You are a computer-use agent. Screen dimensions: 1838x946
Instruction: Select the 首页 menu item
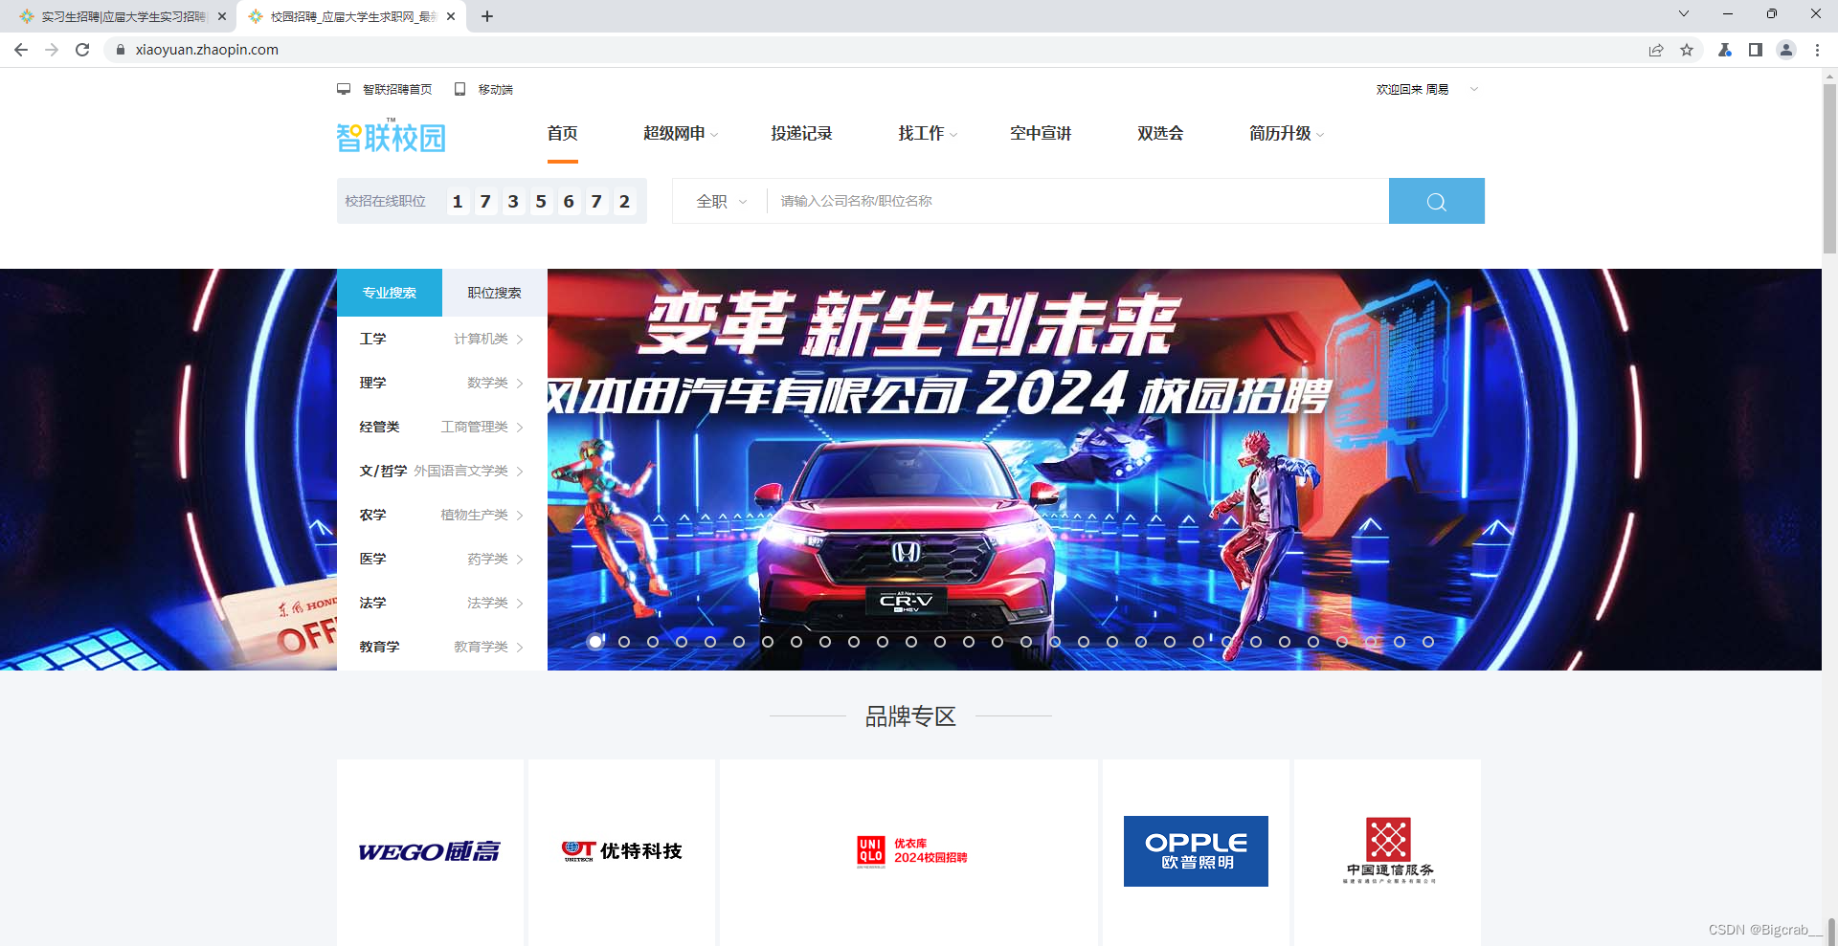pyautogui.click(x=562, y=134)
